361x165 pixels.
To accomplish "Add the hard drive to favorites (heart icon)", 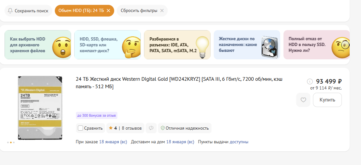I will [x=303, y=100].
